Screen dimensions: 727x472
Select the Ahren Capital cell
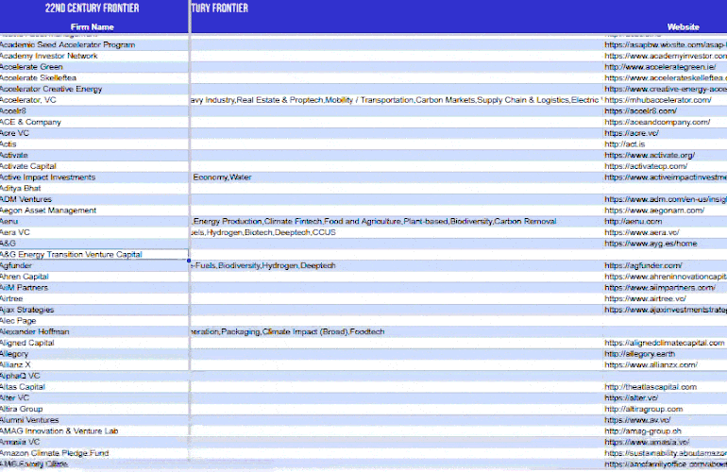(94, 277)
